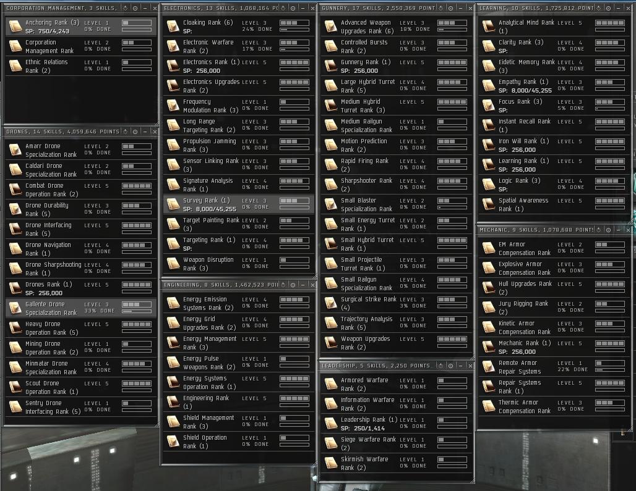Select the Gallente Drone Specialization book icon
Viewport: 636px width, 491px height.
15,308
